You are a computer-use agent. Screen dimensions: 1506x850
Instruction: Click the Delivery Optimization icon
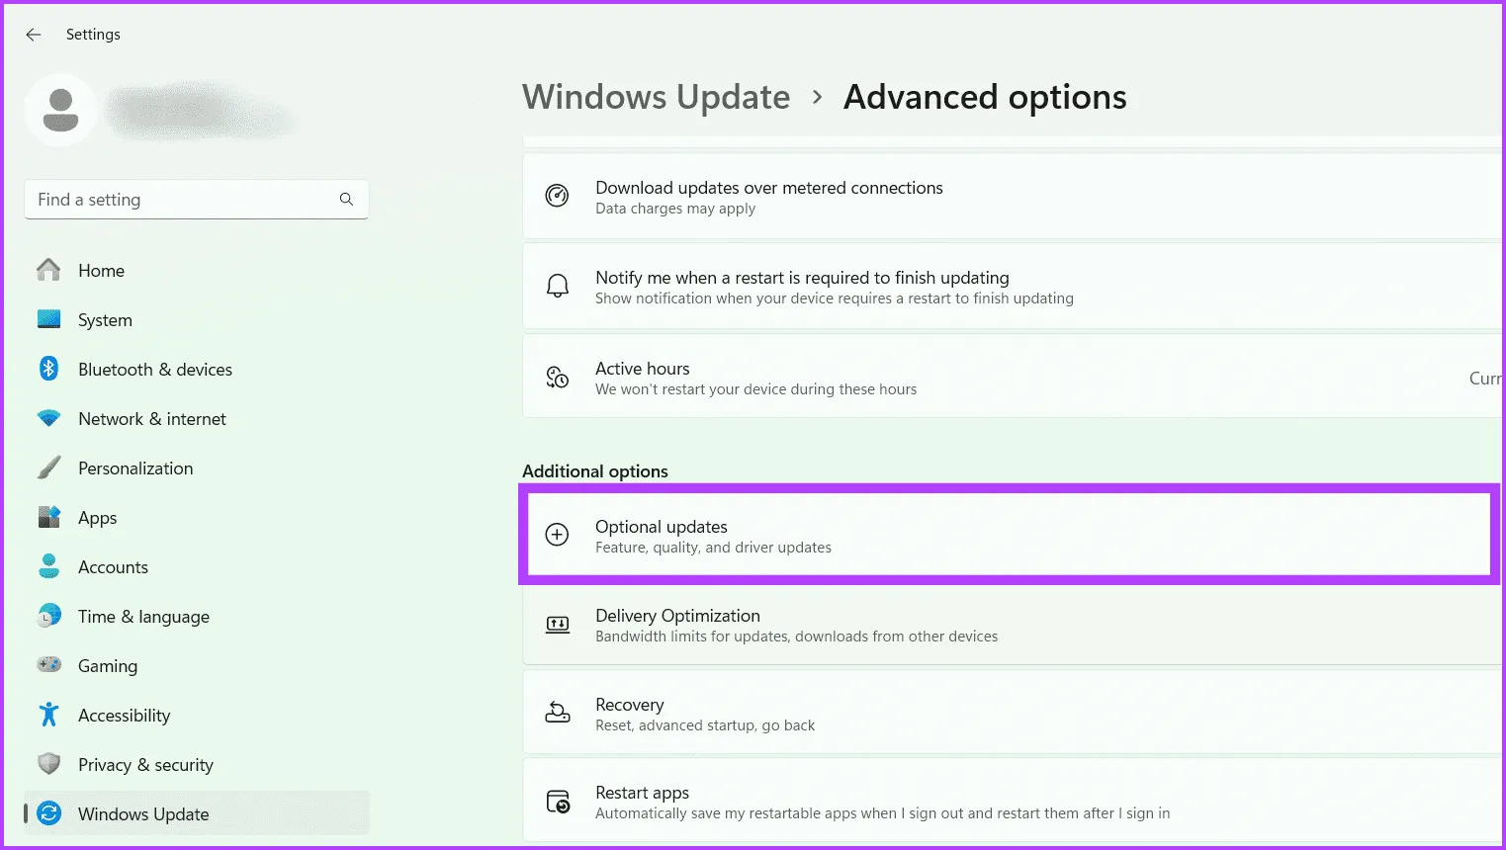[558, 625]
